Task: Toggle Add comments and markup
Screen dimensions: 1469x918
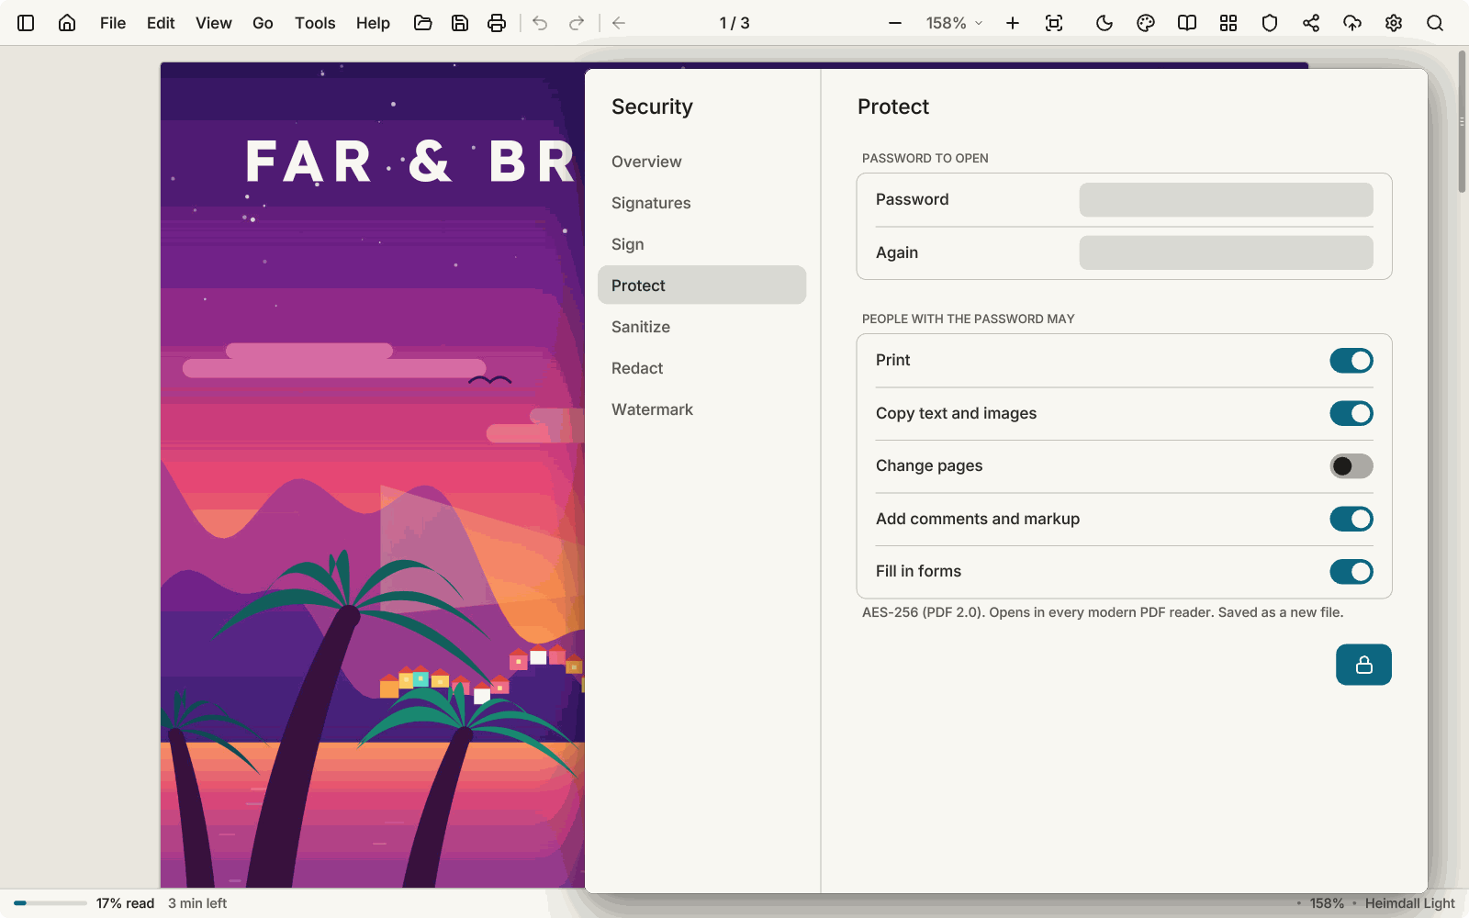Action: point(1351,519)
